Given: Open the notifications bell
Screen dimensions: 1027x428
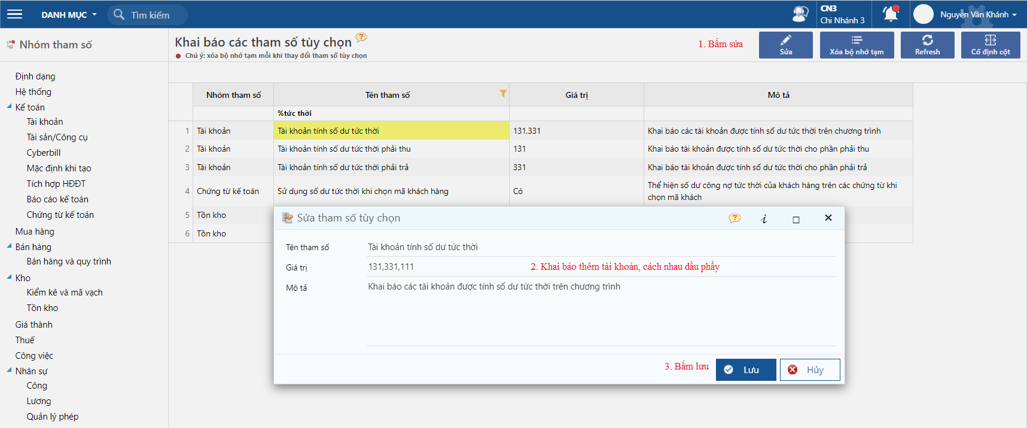Looking at the screenshot, I should point(891,14).
